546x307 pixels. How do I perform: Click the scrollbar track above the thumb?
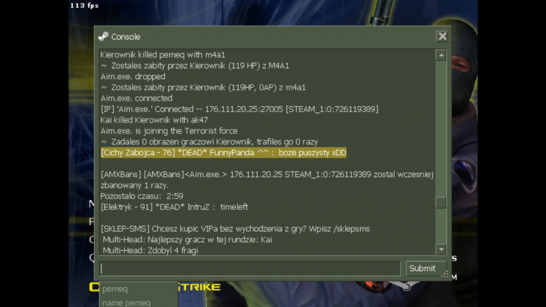(441, 129)
